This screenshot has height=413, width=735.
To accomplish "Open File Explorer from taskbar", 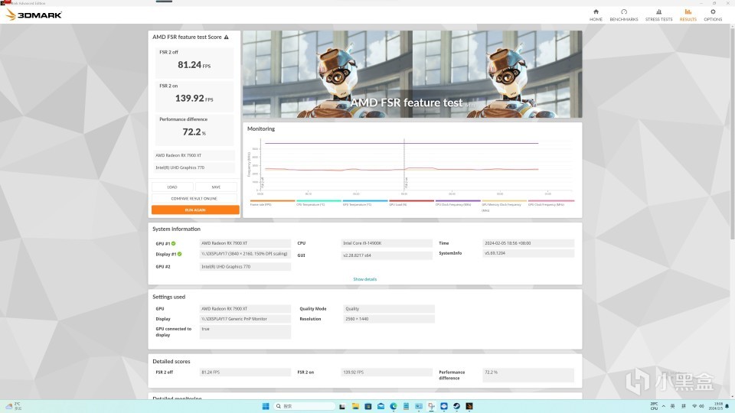I will click(x=355, y=406).
